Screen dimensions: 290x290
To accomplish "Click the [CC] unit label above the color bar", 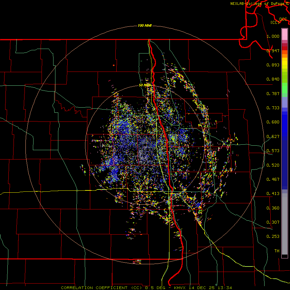I will (x=275, y=22).
